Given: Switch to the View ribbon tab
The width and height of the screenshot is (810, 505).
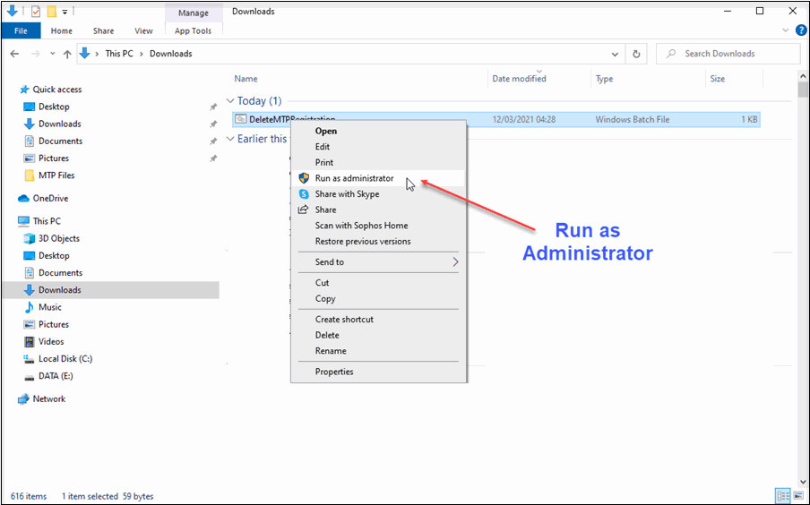Looking at the screenshot, I should (143, 30).
